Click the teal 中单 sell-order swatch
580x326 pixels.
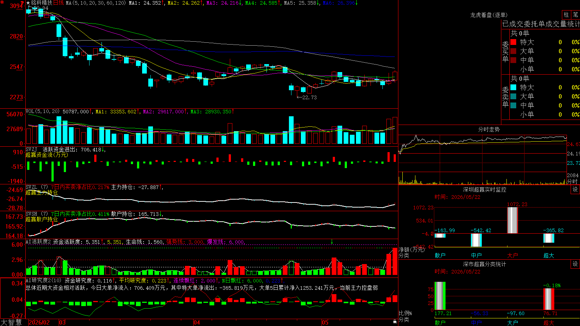tap(513, 105)
